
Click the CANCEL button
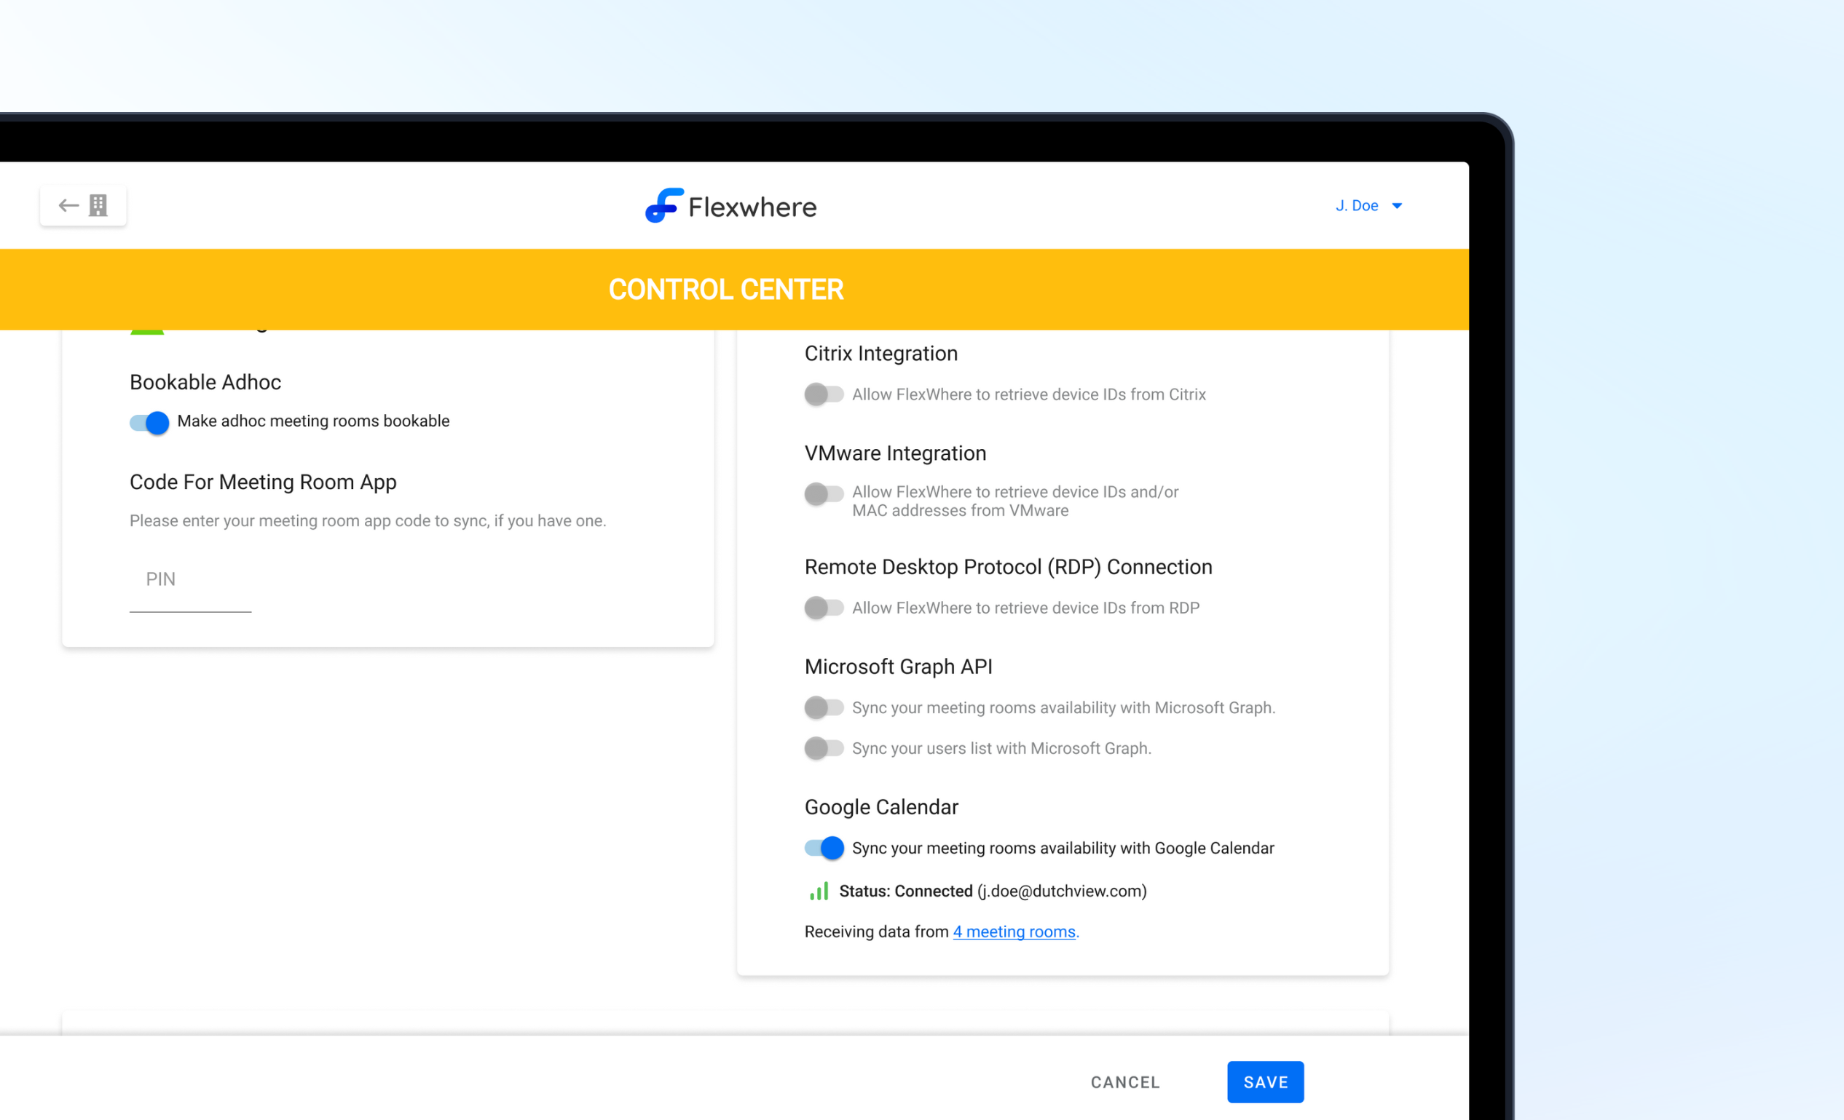pos(1124,1082)
